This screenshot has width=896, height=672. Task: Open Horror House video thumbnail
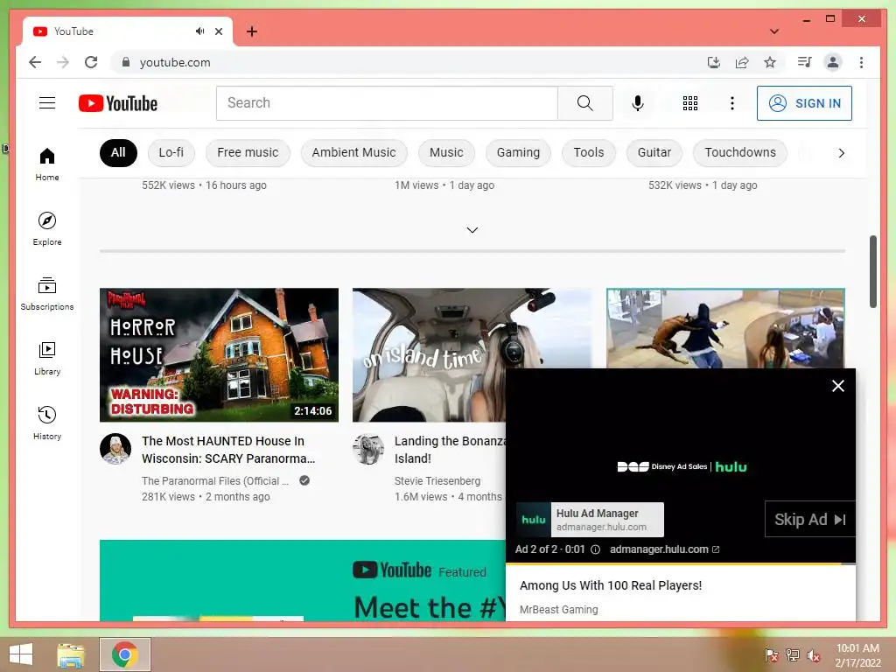pyautogui.click(x=219, y=355)
